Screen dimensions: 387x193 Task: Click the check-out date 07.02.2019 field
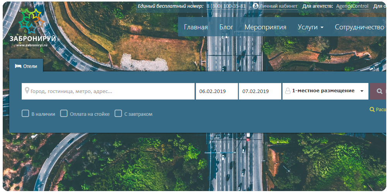[260, 91]
